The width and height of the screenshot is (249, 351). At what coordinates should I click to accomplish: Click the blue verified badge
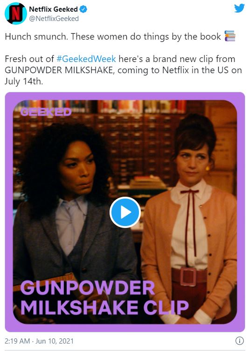(83, 9)
